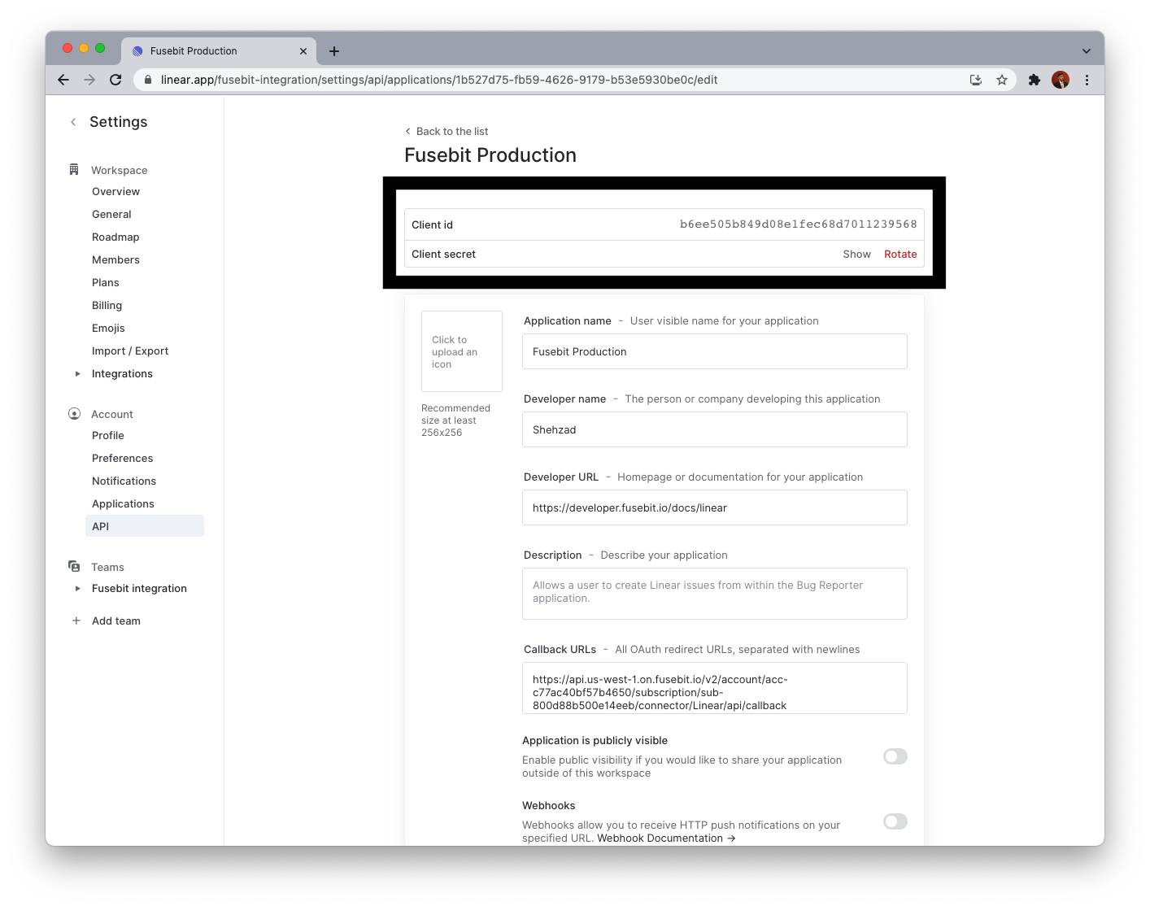Screen dimensions: 1150x906
Task: Click the browser address bar URL
Action: 439,80
